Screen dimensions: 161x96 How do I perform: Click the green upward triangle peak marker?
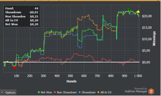pos(129,9)
